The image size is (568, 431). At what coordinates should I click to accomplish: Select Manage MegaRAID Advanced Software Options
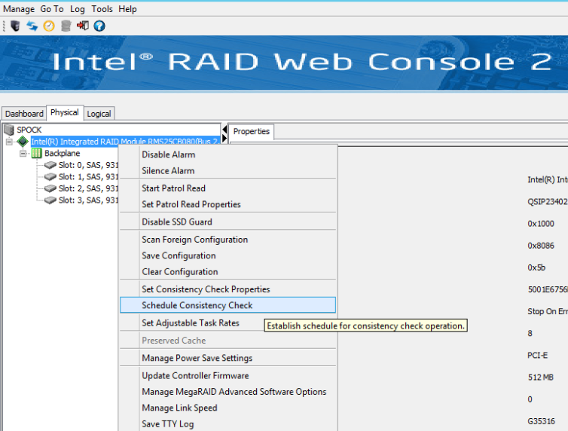click(x=228, y=392)
